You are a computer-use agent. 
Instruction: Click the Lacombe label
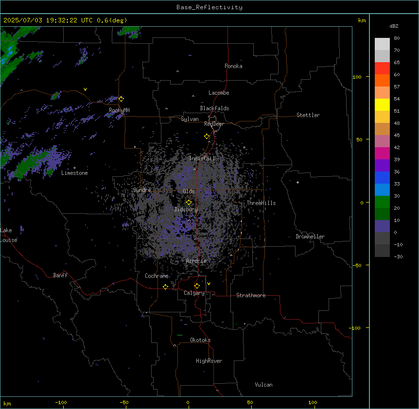(x=219, y=93)
